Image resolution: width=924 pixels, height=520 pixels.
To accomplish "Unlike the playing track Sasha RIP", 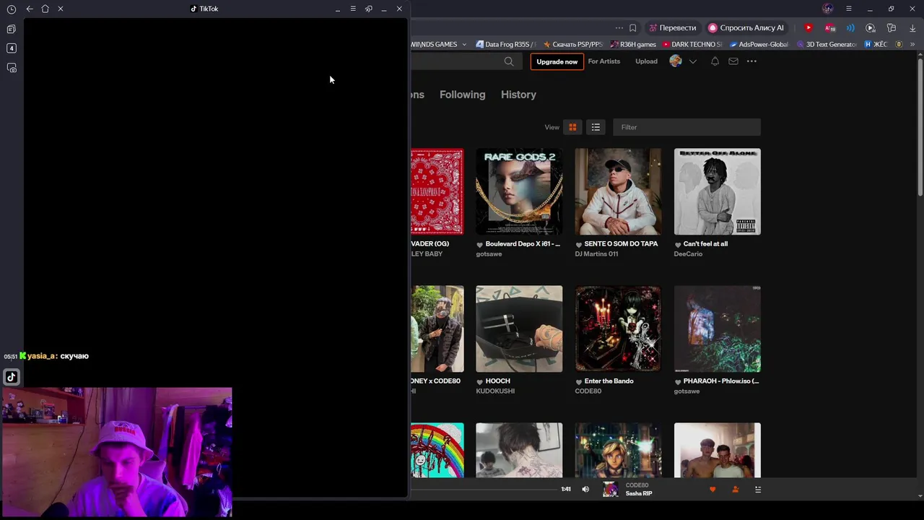I will pos(712,490).
